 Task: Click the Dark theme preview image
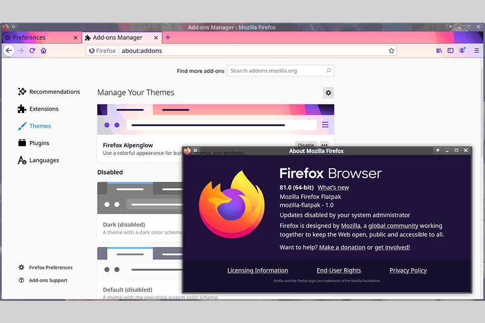pos(140,198)
